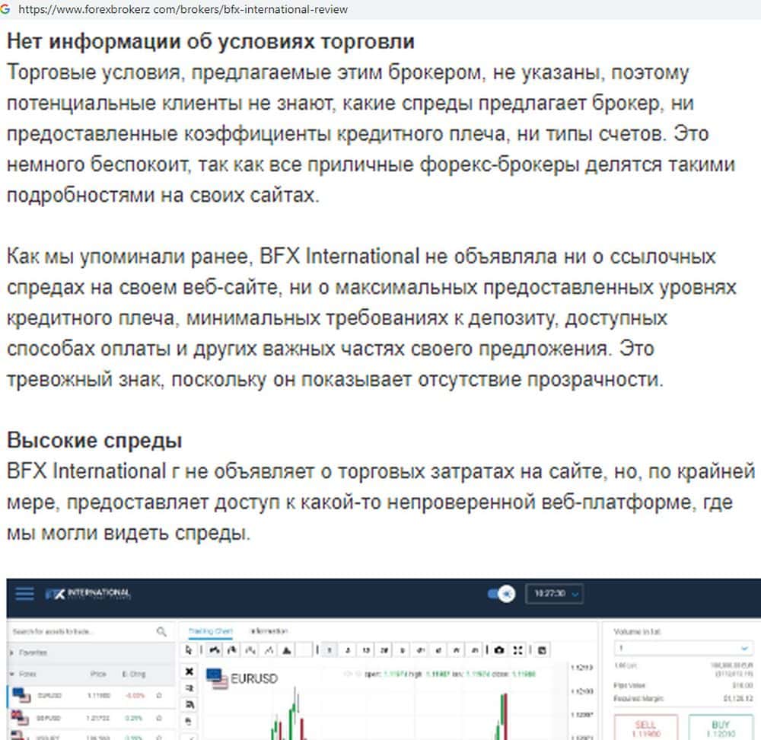Click heading 'Нет информации об условиях торговли'
Image resolution: width=761 pixels, height=740 pixels.
tap(211, 41)
